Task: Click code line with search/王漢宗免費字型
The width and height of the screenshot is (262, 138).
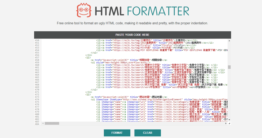Action: pyautogui.click(x=160, y=72)
